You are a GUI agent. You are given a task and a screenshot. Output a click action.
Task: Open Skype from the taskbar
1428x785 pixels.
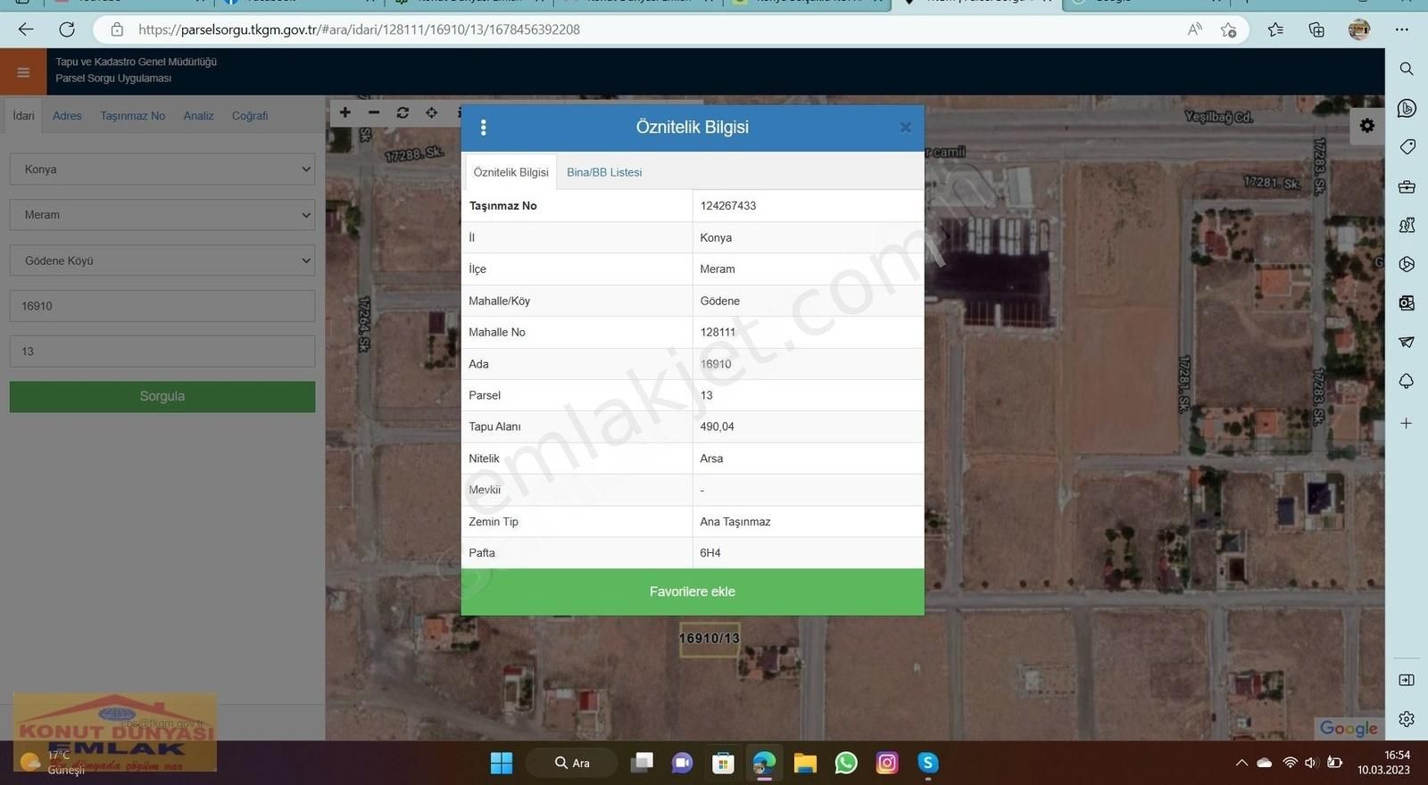coord(928,763)
